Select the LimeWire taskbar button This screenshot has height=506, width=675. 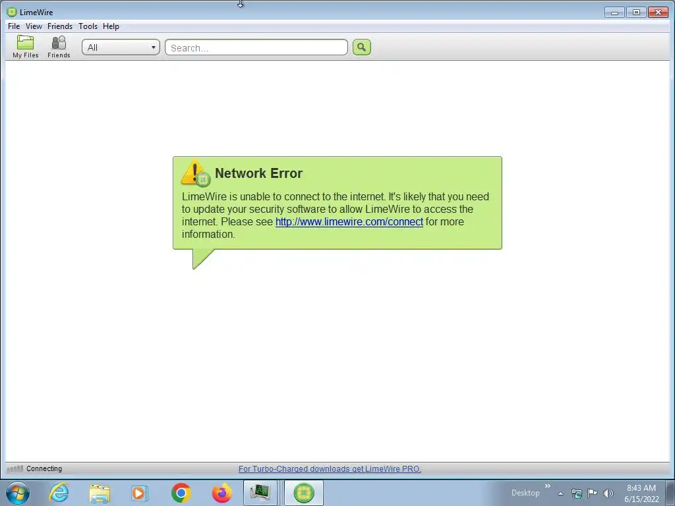(x=304, y=493)
